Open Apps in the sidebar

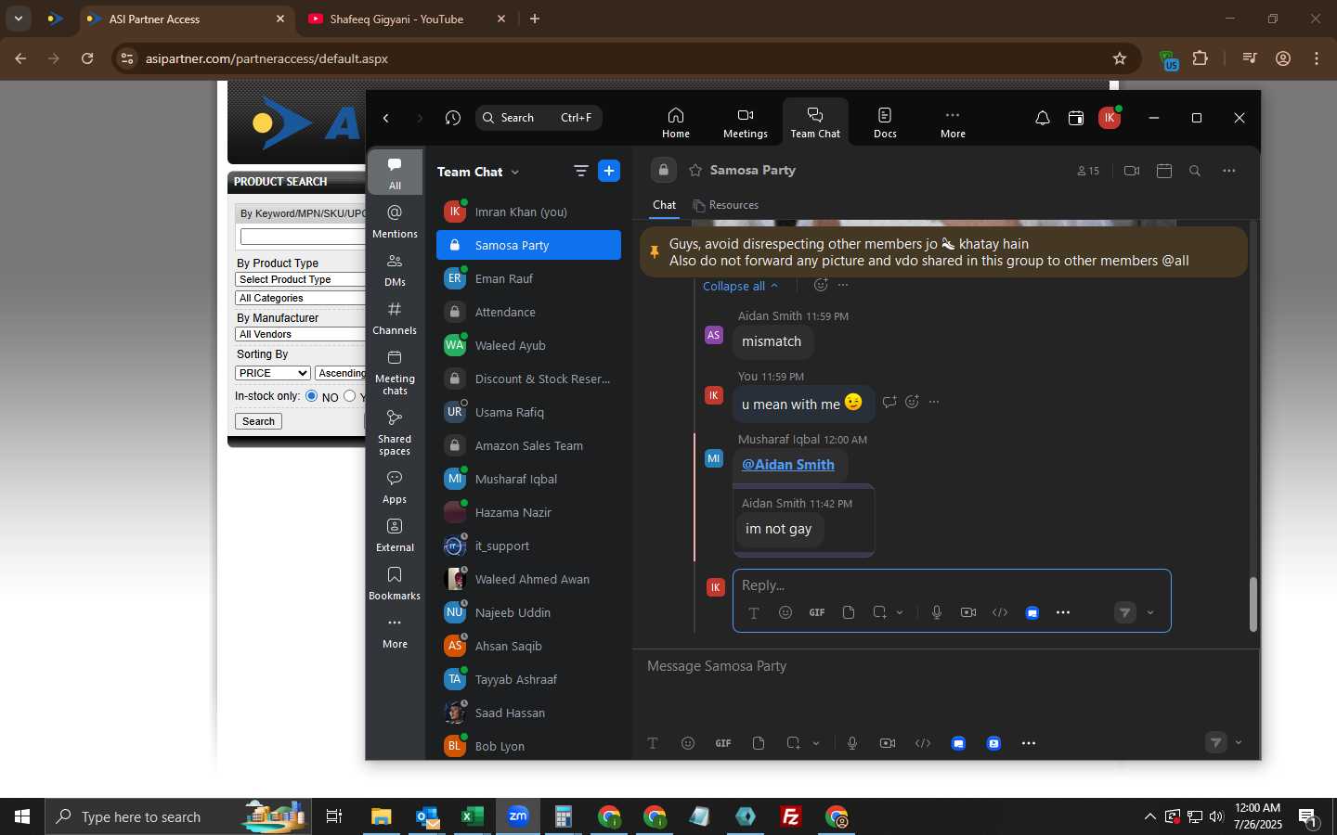pos(395,486)
